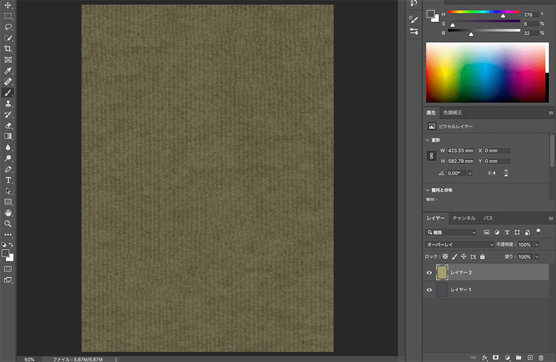The height and width of the screenshot is (362, 556).
Task: Open the オーバーレイ blend mode dropdown
Action: point(457,245)
